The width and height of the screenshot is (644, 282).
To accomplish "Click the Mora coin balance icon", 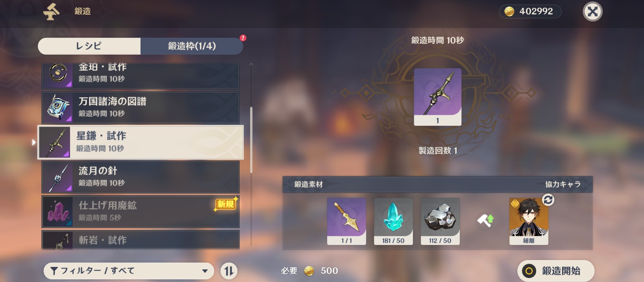I will coord(509,11).
